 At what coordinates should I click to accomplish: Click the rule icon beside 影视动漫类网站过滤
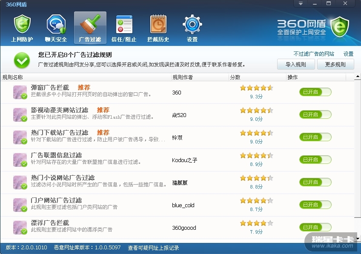point(20,115)
